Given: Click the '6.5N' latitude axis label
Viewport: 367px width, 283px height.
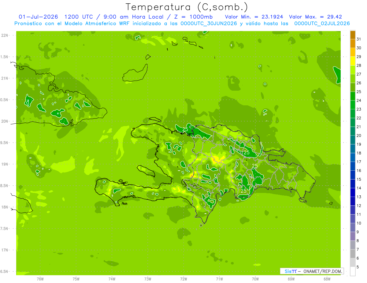Looking at the screenshot, I should [x=4, y=271].
